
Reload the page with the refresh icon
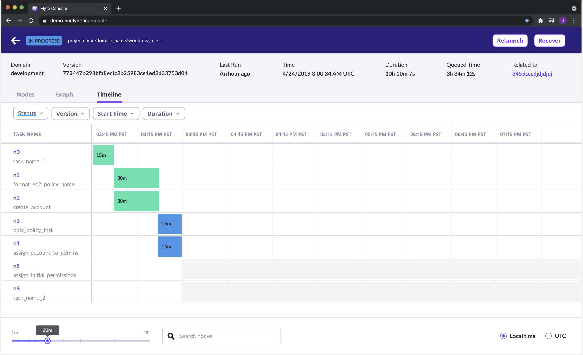(31, 21)
